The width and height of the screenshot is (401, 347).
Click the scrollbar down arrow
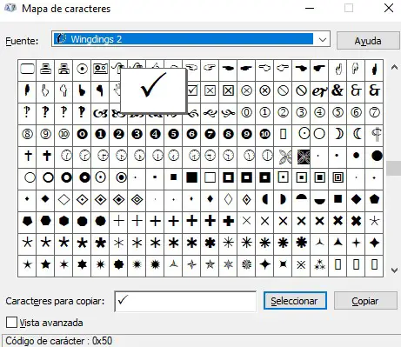tap(394, 270)
